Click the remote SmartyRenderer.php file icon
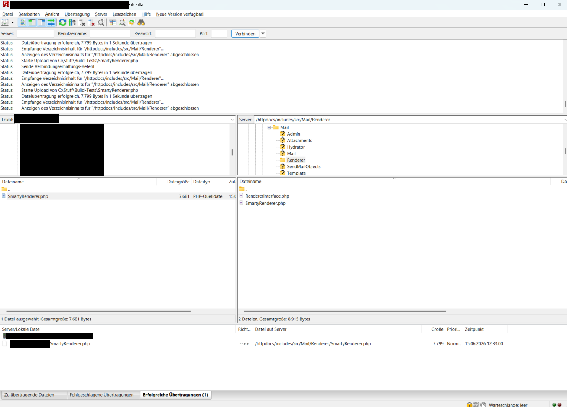This screenshot has height=407, width=567. click(x=241, y=203)
